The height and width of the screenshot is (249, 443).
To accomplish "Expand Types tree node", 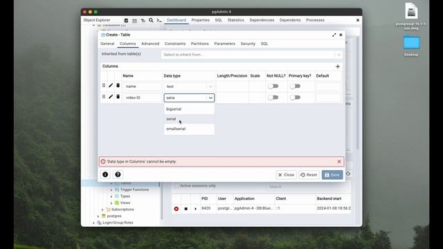I will pos(111,196).
